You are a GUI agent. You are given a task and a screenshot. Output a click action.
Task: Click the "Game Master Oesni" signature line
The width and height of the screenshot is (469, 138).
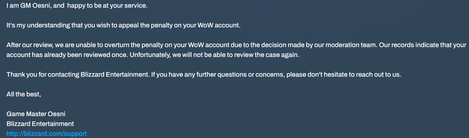tap(36, 114)
